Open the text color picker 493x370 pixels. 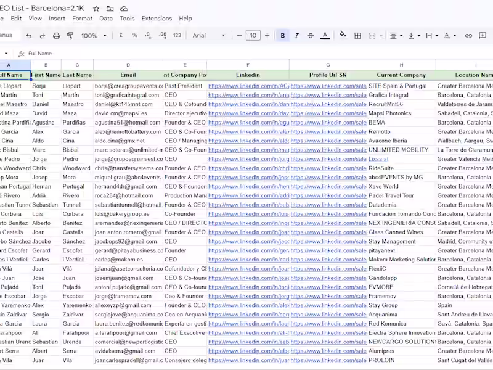(325, 36)
